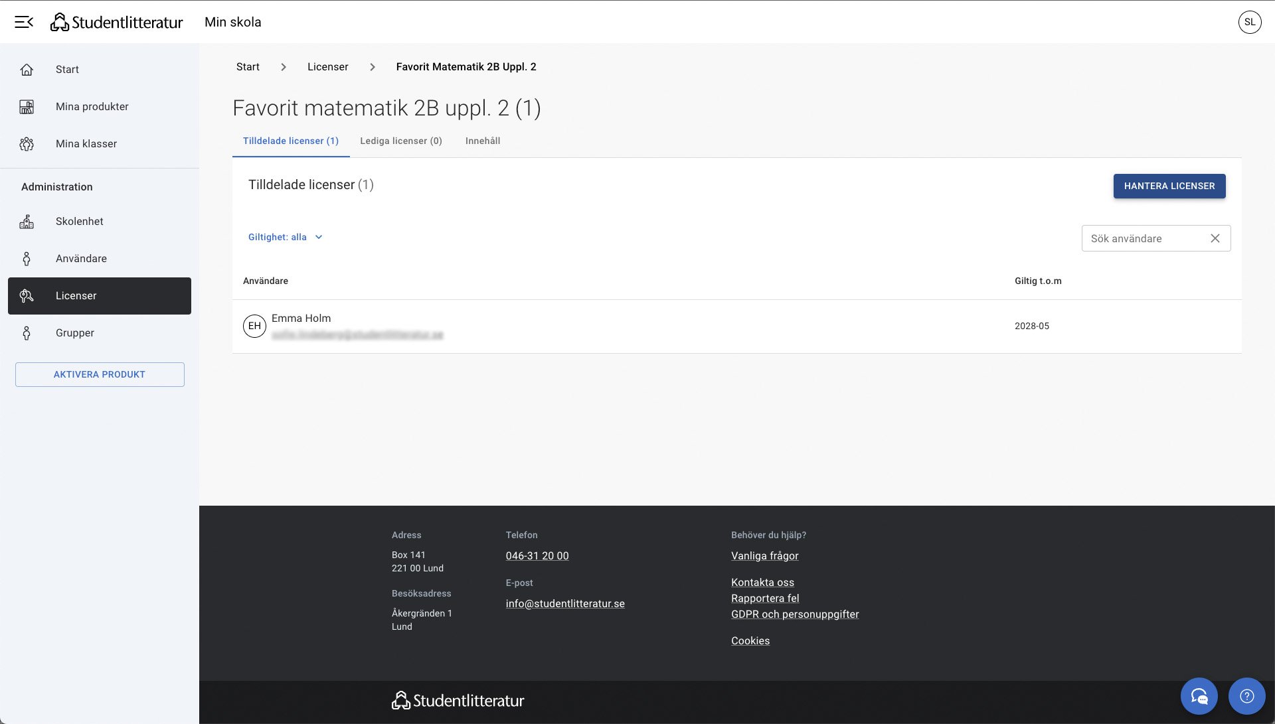Click the Start home icon in the sidebar
Screen dimensions: 1275x724
click(x=27, y=70)
